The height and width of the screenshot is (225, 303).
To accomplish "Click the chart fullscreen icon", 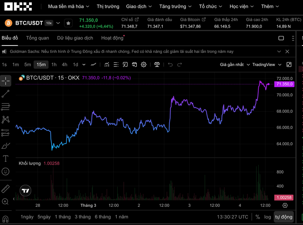I will pyautogui.click(x=289, y=65).
